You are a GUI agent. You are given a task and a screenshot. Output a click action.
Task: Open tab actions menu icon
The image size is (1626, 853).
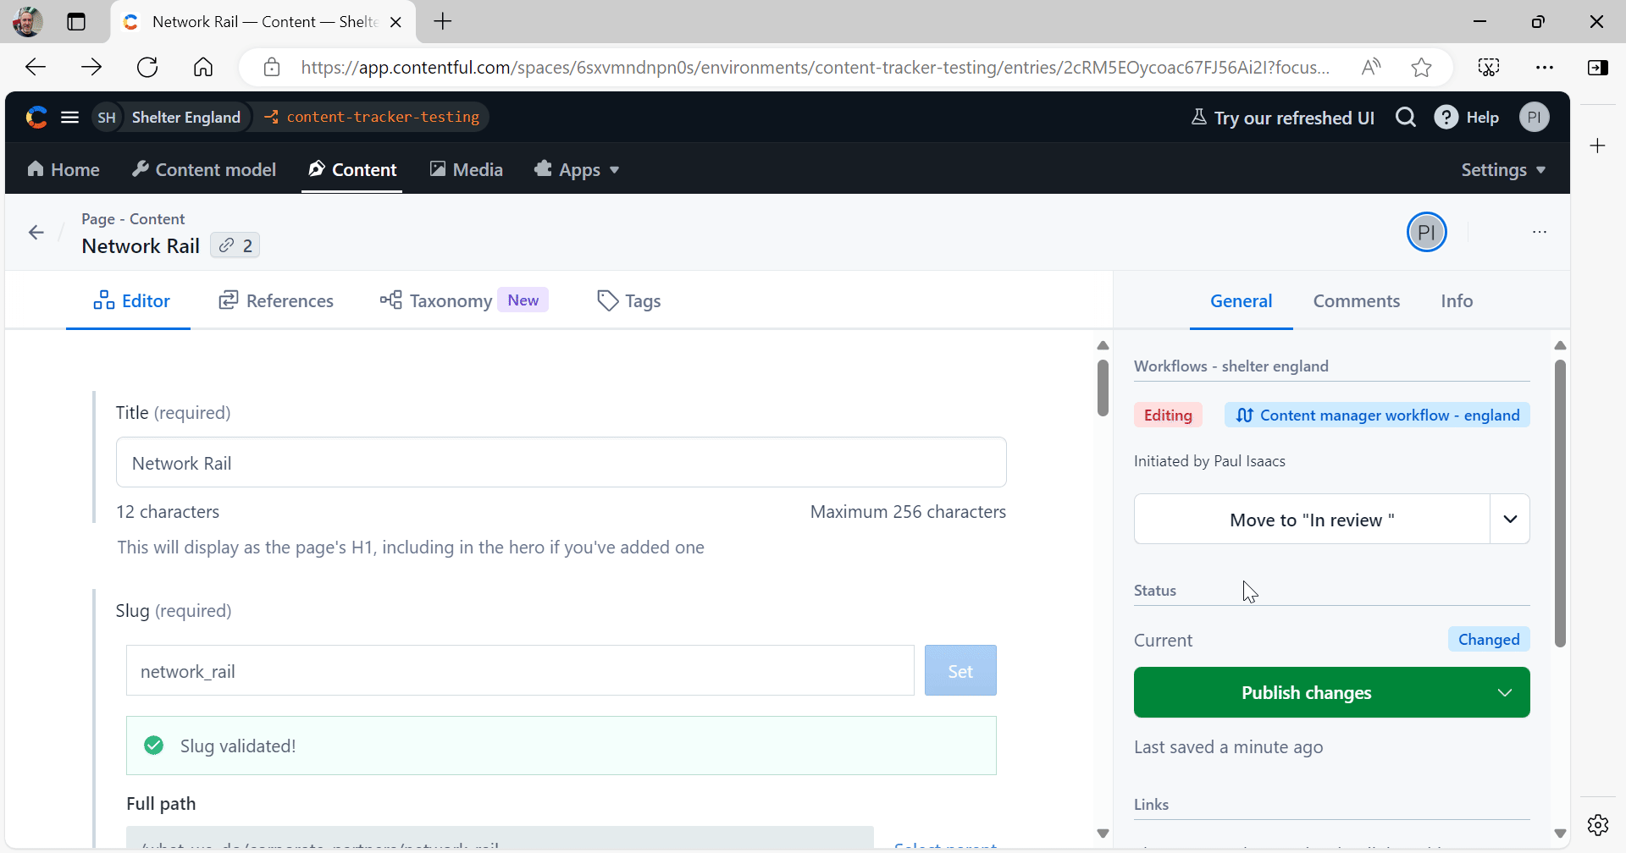click(x=76, y=21)
